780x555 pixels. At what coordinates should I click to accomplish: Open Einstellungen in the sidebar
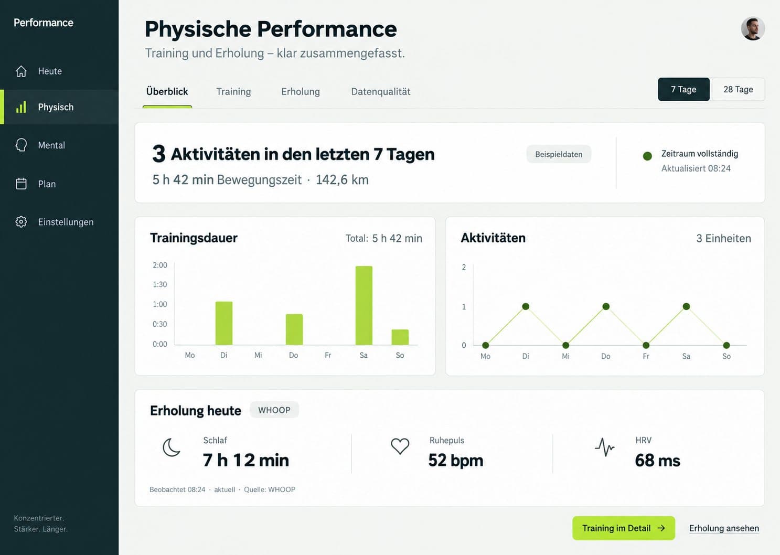pyautogui.click(x=59, y=222)
